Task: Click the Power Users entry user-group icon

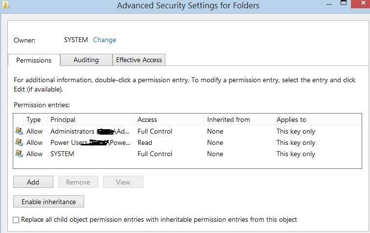Action: click(x=19, y=142)
